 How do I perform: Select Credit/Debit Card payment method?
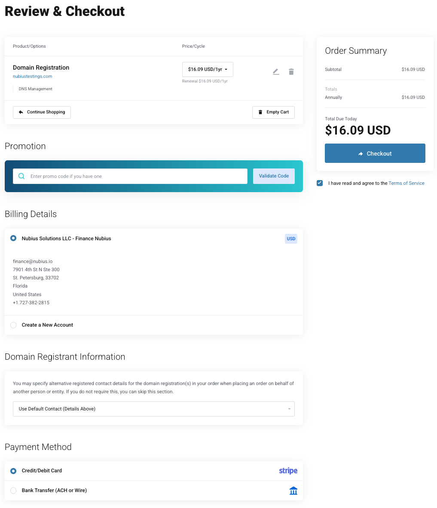point(13,471)
